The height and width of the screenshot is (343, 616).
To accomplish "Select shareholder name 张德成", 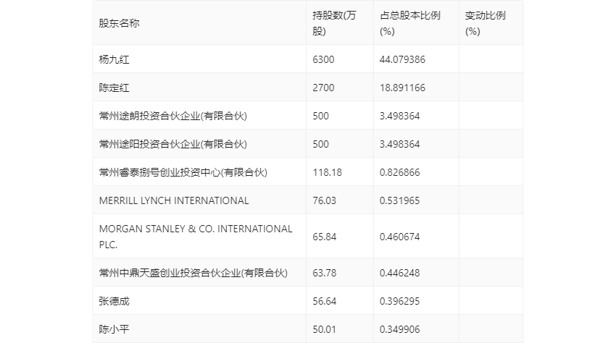I will tap(114, 301).
